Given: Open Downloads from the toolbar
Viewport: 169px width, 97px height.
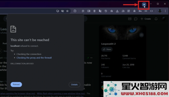Looking at the screenshot, I should pyautogui.click(x=117, y=11).
